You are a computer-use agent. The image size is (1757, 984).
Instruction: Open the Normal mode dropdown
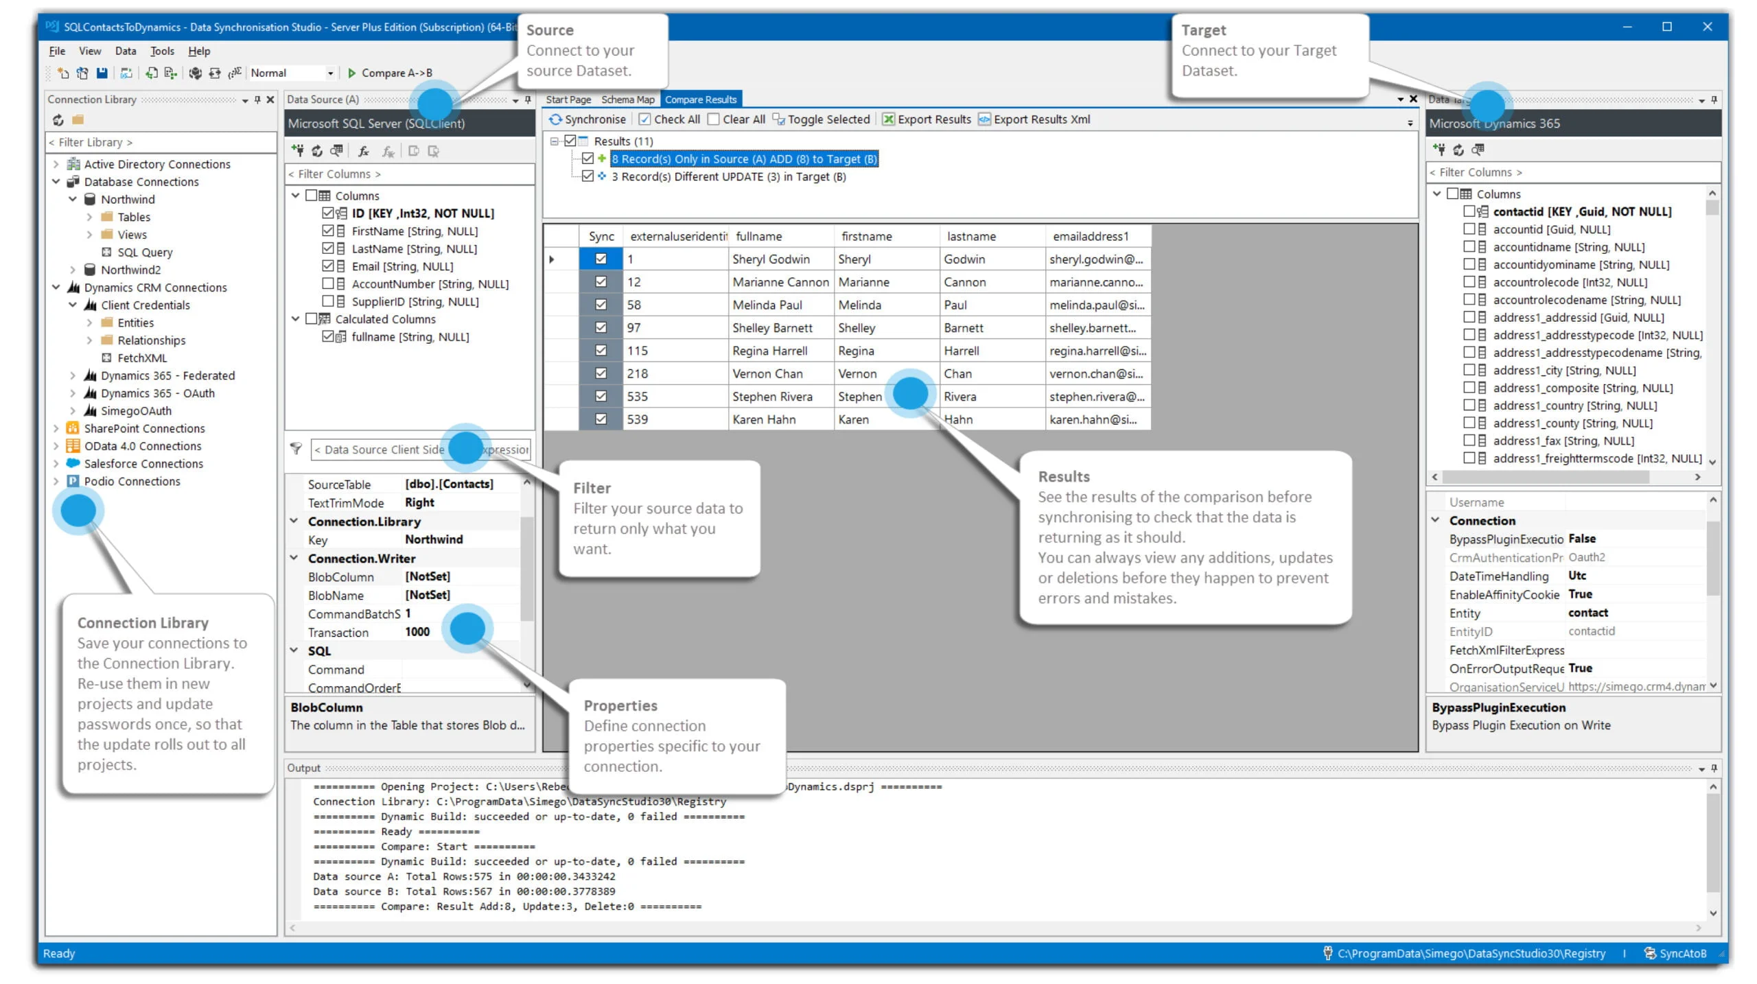click(330, 73)
